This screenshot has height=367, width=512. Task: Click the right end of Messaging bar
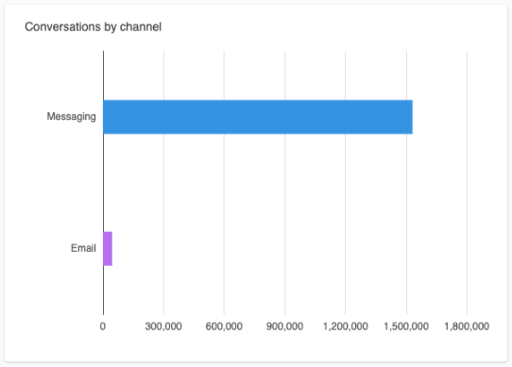coord(412,117)
